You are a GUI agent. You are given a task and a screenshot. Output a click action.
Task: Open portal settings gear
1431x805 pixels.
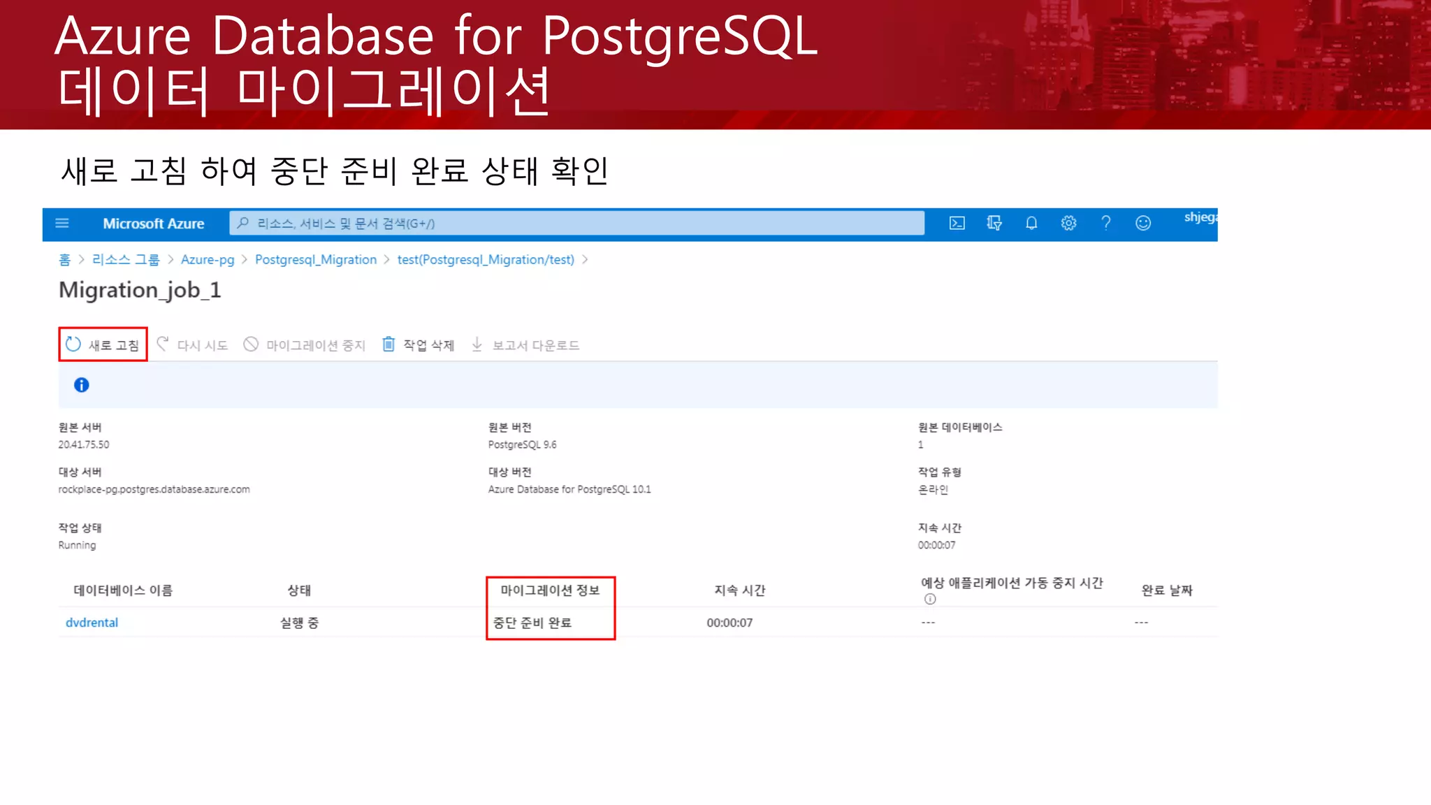click(x=1068, y=224)
